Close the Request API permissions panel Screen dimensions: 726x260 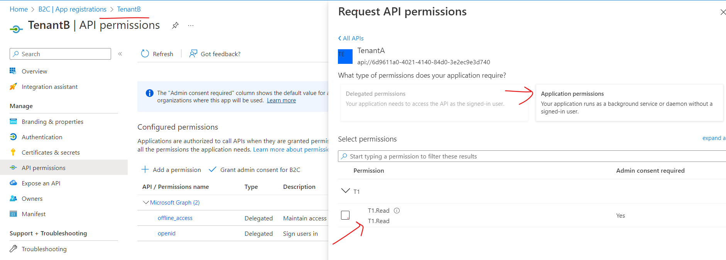tap(723, 12)
